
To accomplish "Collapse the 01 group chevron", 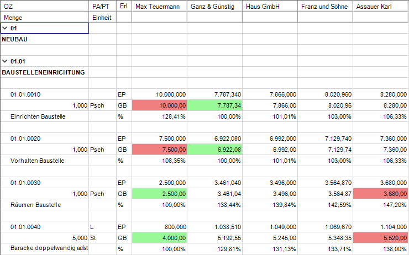I will (x=4, y=28).
